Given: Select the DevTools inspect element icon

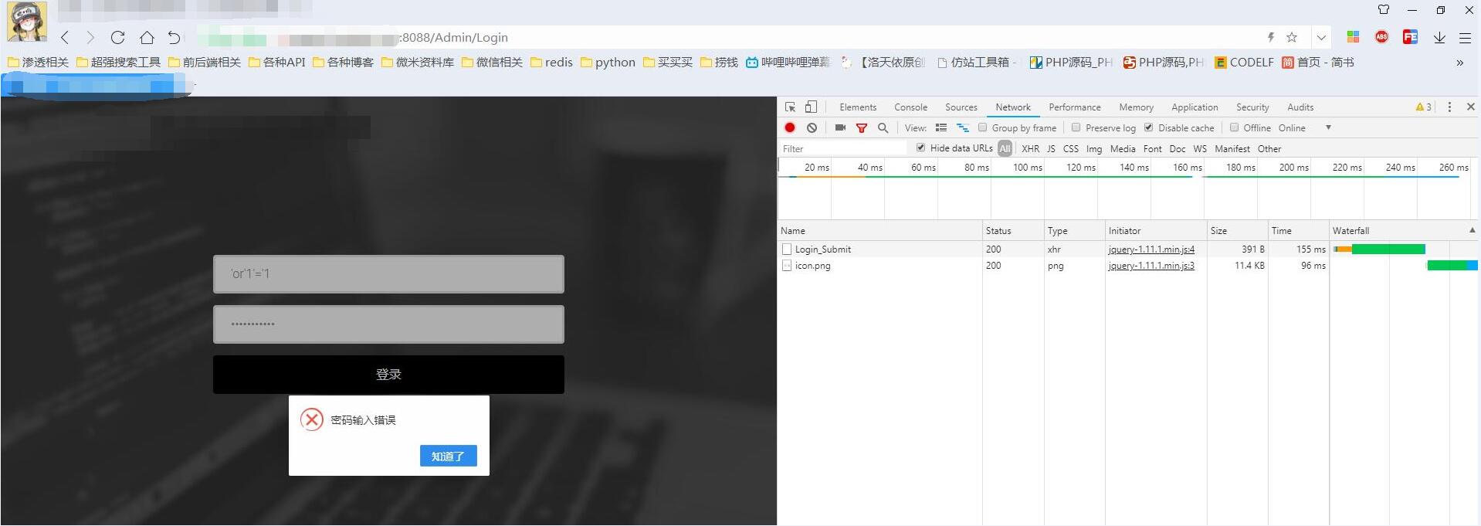Looking at the screenshot, I should pyautogui.click(x=790, y=107).
